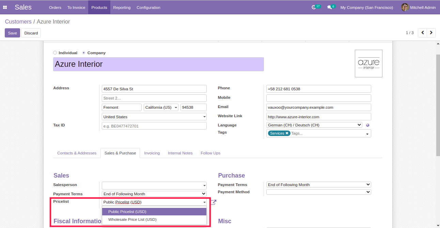Open the Orders menu
440x228 pixels.
click(55, 7)
